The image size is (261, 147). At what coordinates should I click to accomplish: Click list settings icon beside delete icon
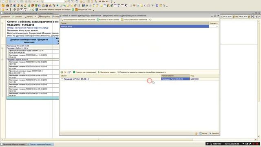click(x=70, y=72)
